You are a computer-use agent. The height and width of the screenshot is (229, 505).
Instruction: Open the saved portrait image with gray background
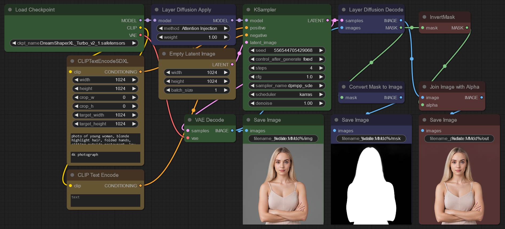coord(283,184)
